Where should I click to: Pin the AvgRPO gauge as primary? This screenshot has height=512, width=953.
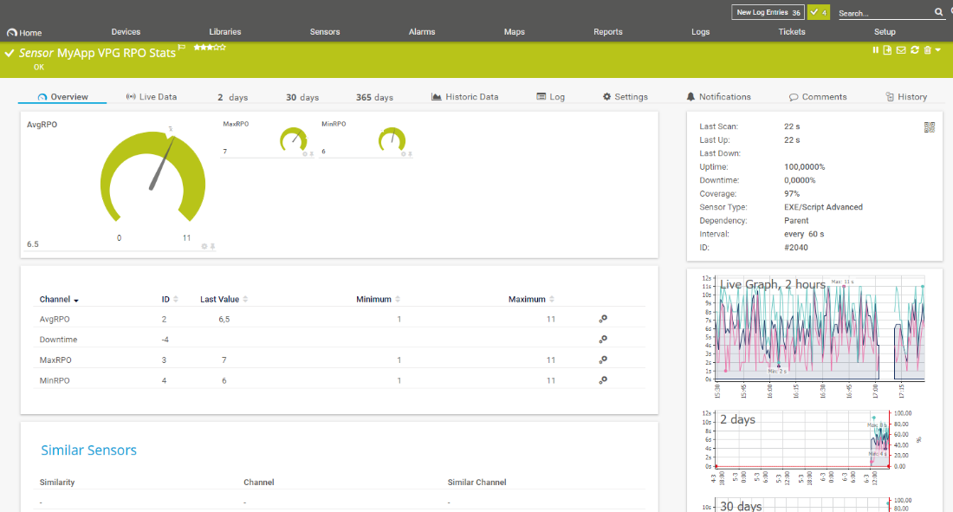pos(212,246)
